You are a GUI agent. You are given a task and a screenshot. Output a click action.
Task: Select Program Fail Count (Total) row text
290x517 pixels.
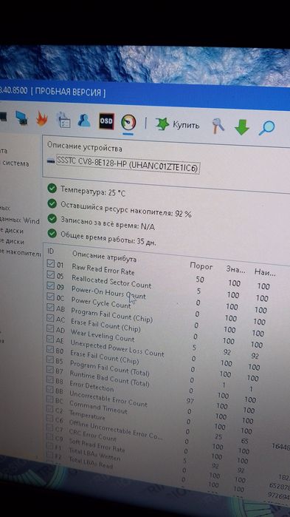pos(109,368)
